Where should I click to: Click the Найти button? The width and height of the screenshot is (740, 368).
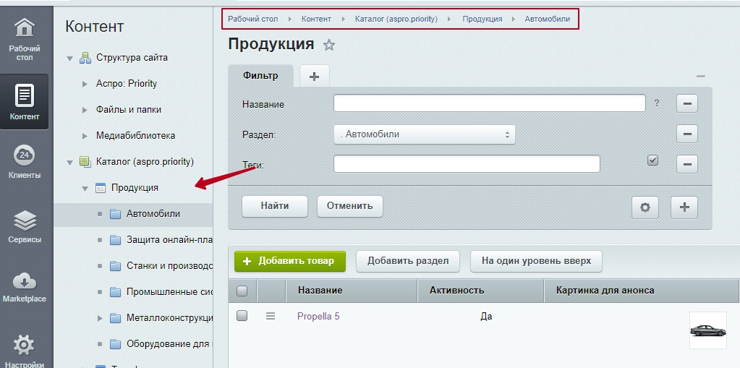[275, 206]
